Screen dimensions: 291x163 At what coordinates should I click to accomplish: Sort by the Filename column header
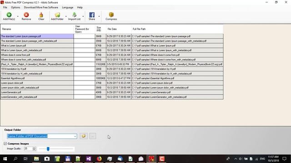(x=37, y=29)
